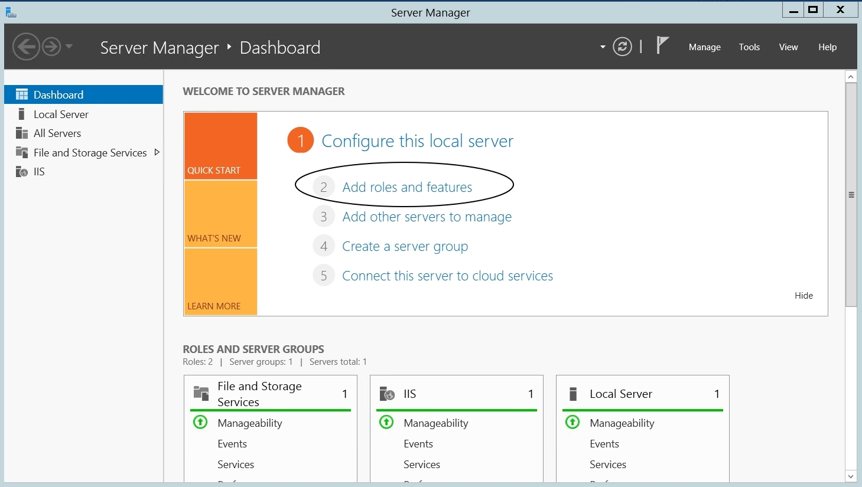This screenshot has width=862, height=487.
Task: Open the dropdown arrow left of refresh
Action: [603, 47]
